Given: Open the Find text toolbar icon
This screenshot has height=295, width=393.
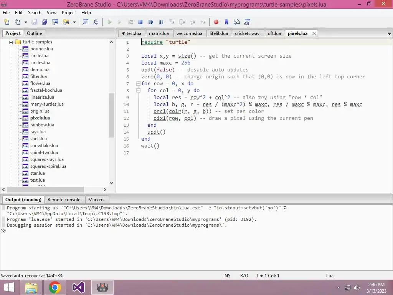Looking at the screenshot, I should point(85,22).
